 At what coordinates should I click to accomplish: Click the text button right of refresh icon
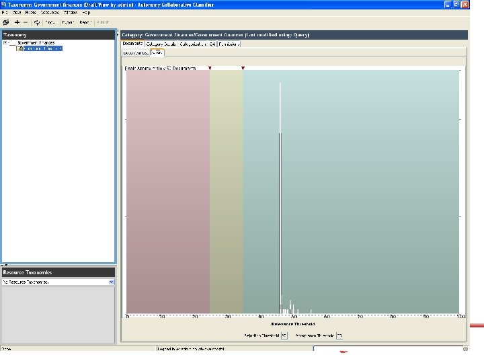[x=50, y=22]
